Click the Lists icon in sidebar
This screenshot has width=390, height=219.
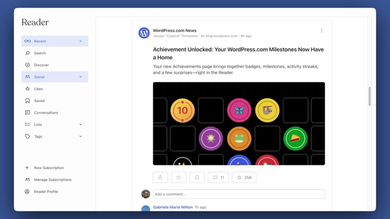[x=27, y=124]
